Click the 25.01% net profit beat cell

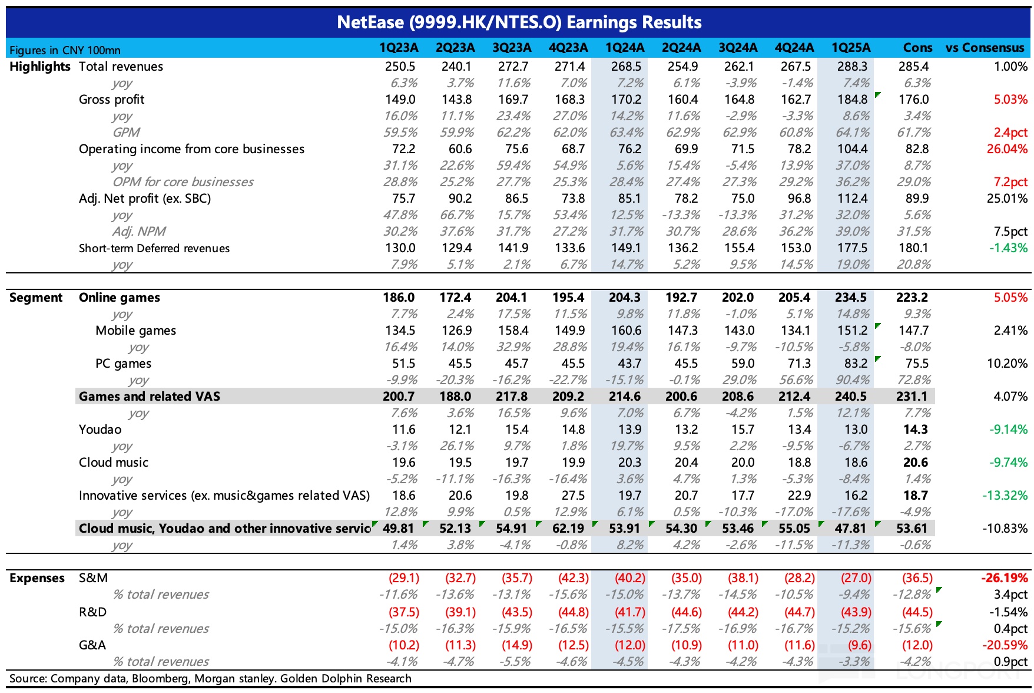pos(1007,199)
